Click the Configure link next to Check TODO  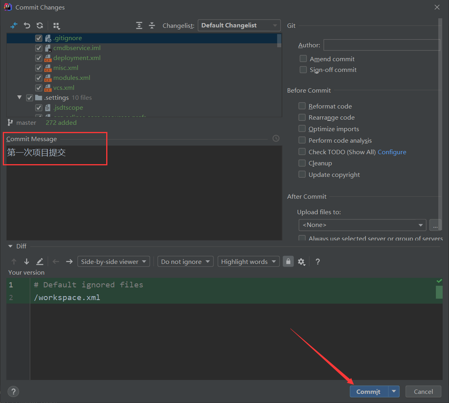pos(392,152)
